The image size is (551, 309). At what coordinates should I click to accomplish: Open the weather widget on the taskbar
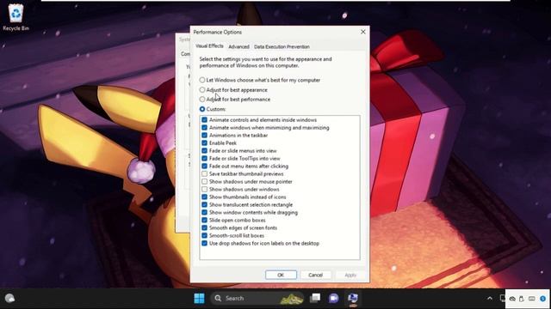pyautogui.click(x=9, y=298)
